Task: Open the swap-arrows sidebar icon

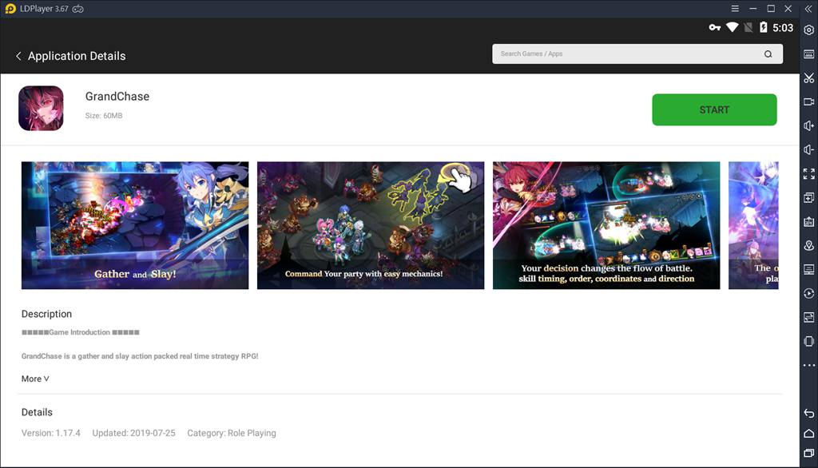Action: [808, 317]
